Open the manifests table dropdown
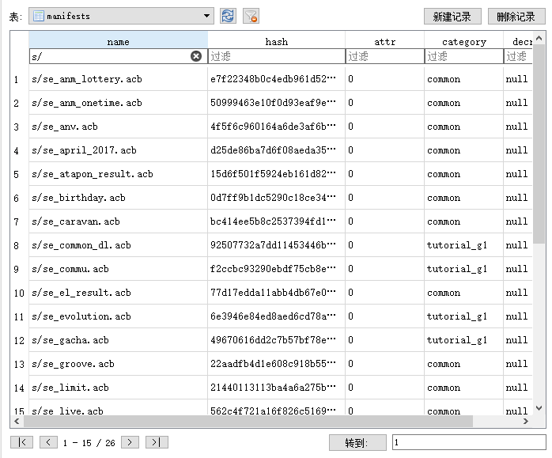This screenshot has width=552, height=458. pos(207,16)
